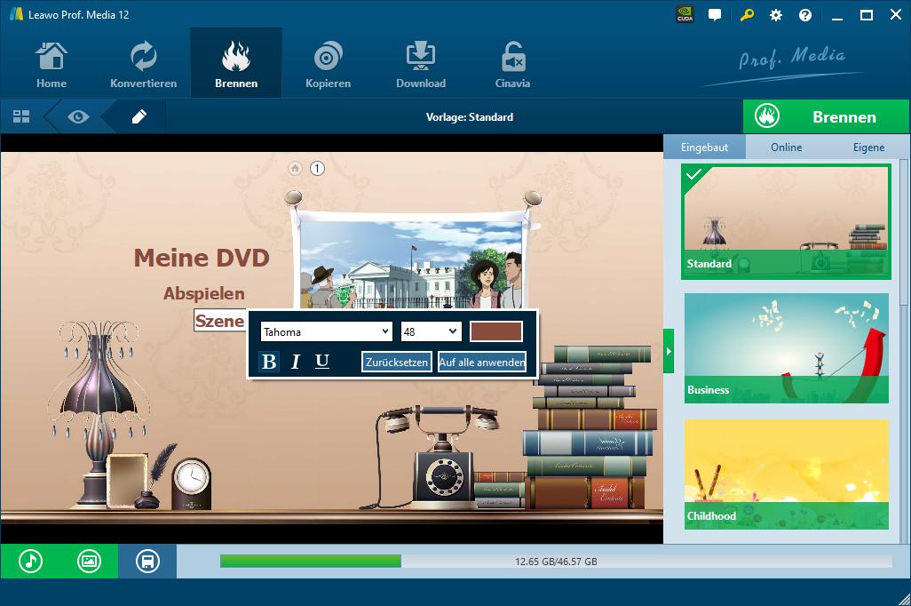Switch to the Eigene templates tab
Viewport: 911px width, 606px height.
[x=868, y=148]
